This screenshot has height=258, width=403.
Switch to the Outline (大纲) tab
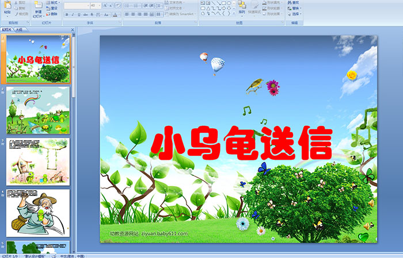[x=19, y=30]
